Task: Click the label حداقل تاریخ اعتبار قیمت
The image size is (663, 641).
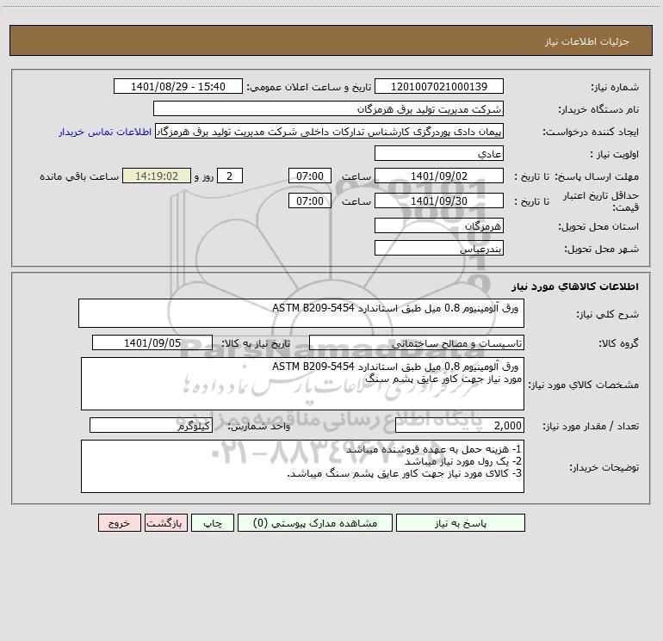Action: coord(600,201)
